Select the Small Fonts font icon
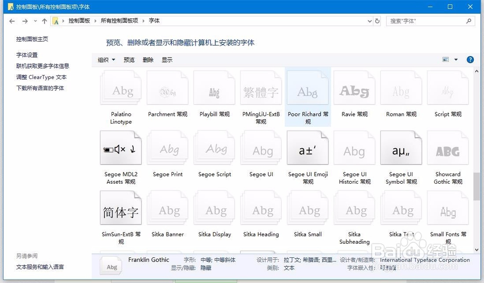Image resolution: width=484 pixels, height=283 pixels. (448, 208)
